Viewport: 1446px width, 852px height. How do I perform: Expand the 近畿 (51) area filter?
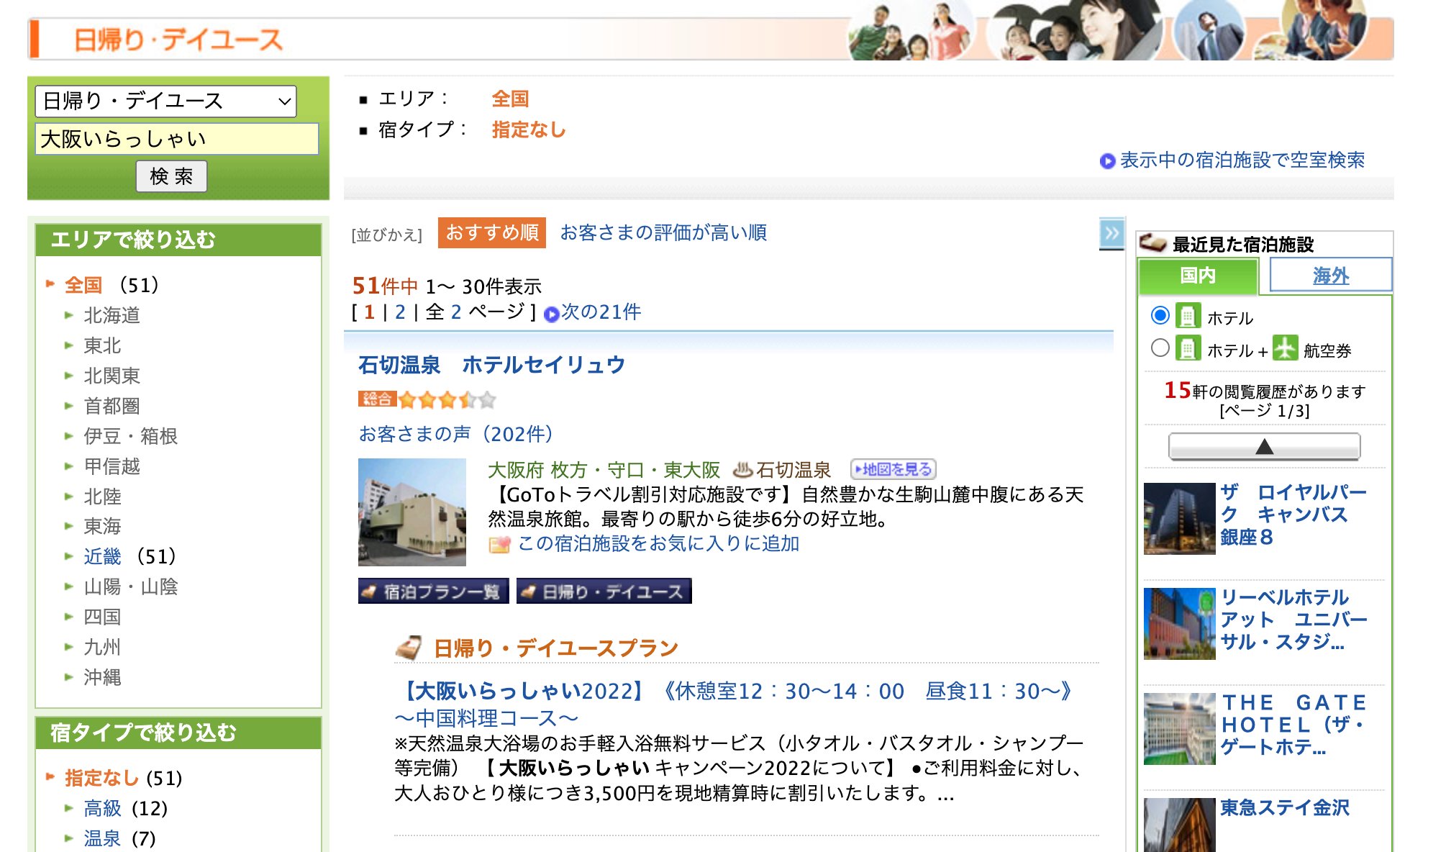click(102, 556)
